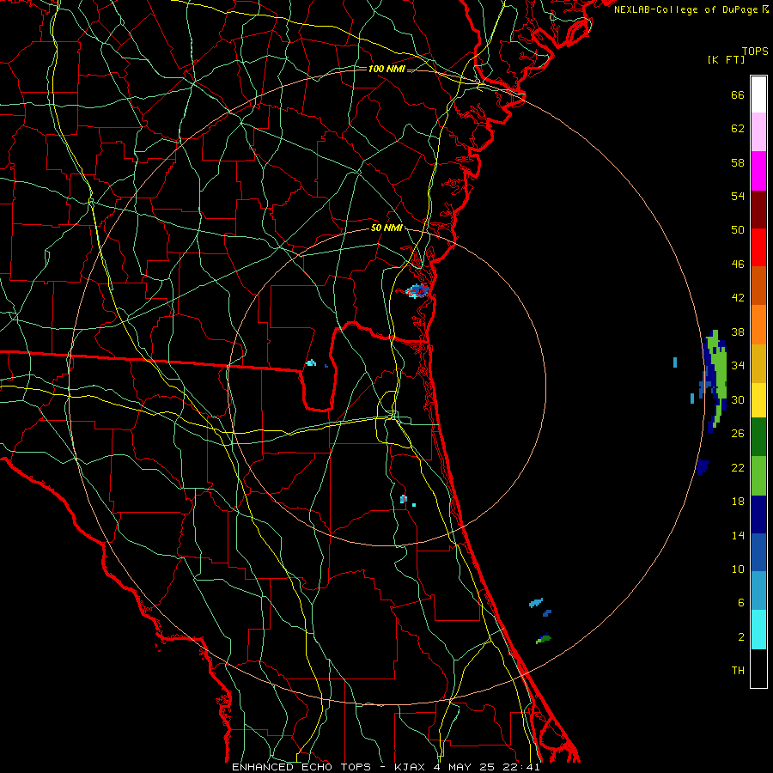Screen dimensions: 773x773
Task: Click the legend value '2'
Action: (741, 636)
